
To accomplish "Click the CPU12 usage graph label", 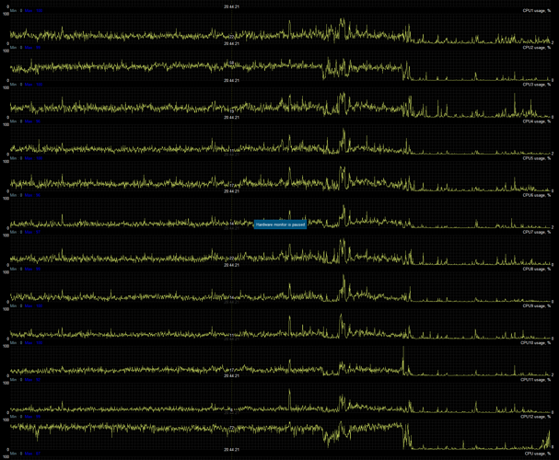I will coord(535,417).
